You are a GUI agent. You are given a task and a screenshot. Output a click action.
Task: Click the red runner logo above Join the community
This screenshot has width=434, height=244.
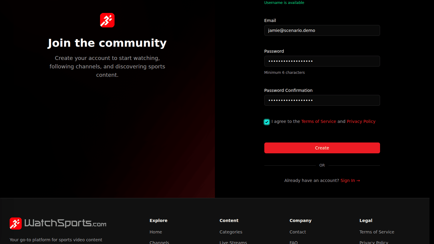[x=107, y=20]
